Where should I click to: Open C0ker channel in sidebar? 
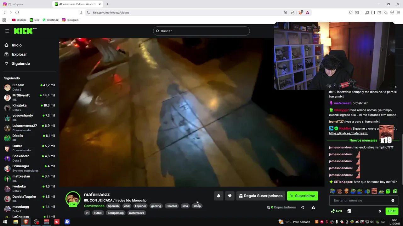click(29, 148)
